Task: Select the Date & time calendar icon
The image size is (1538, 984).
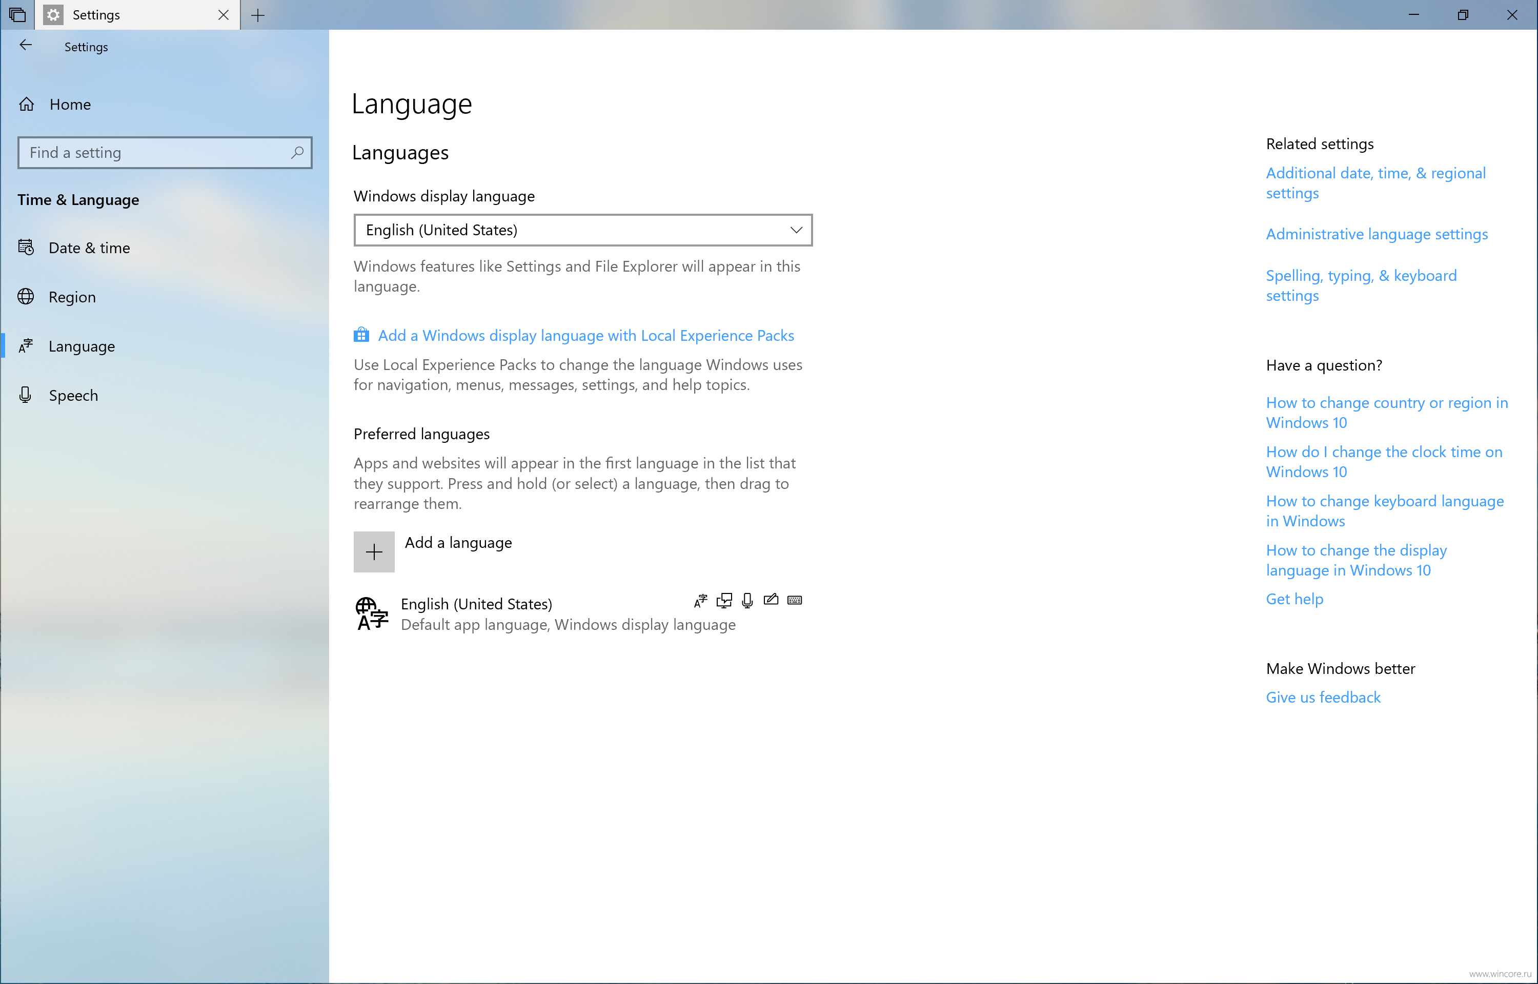Action: (x=26, y=247)
